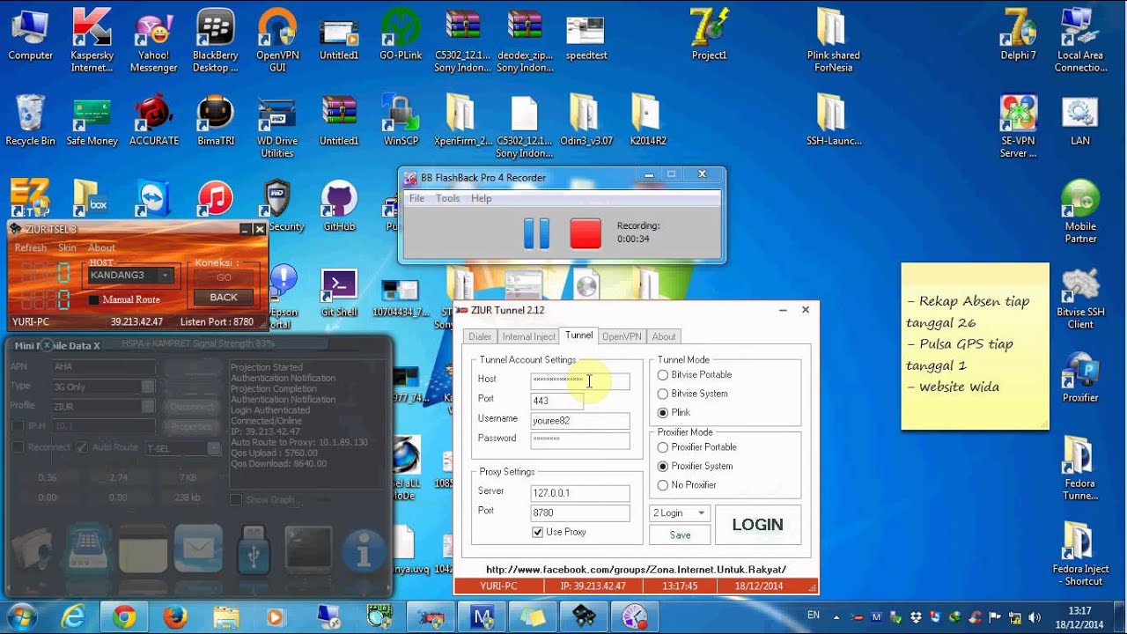Switch to the Internal Inject tab
The image size is (1127, 634).
point(528,336)
